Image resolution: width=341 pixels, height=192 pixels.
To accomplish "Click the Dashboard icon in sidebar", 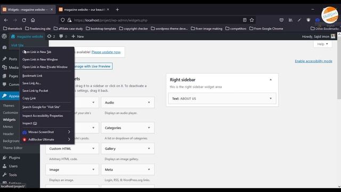I will click(5, 47).
